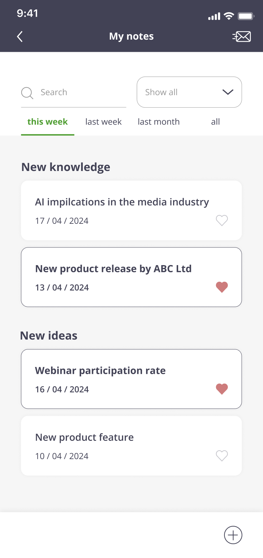Open the Show all dropdown
The width and height of the screenshot is (263, 558).
[x=183, y=92]
